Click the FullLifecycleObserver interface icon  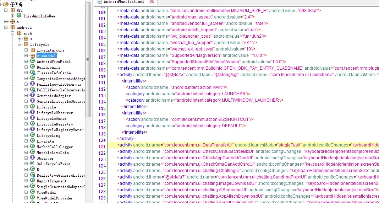pos(32,84)
